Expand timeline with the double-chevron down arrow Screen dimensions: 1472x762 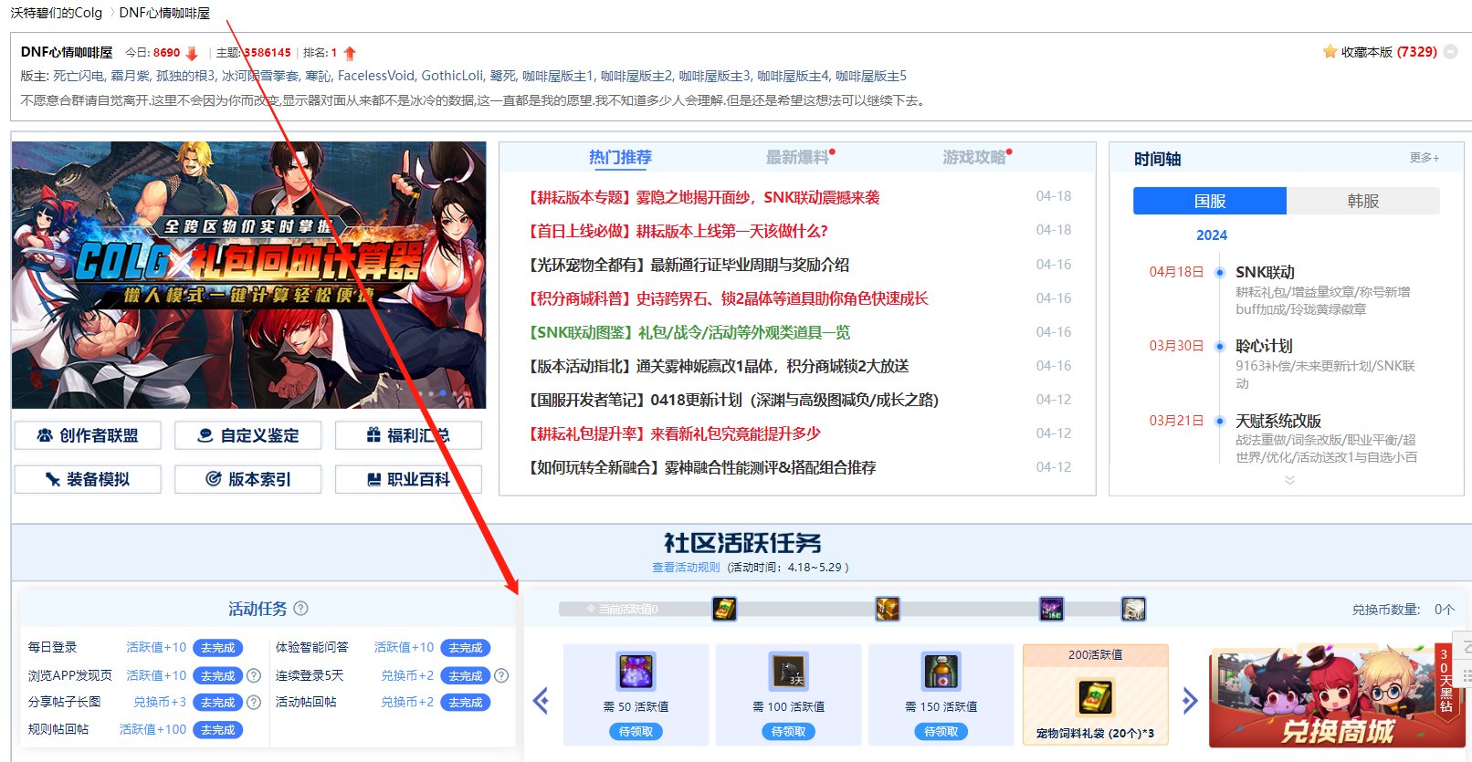tap(1289, 479)
